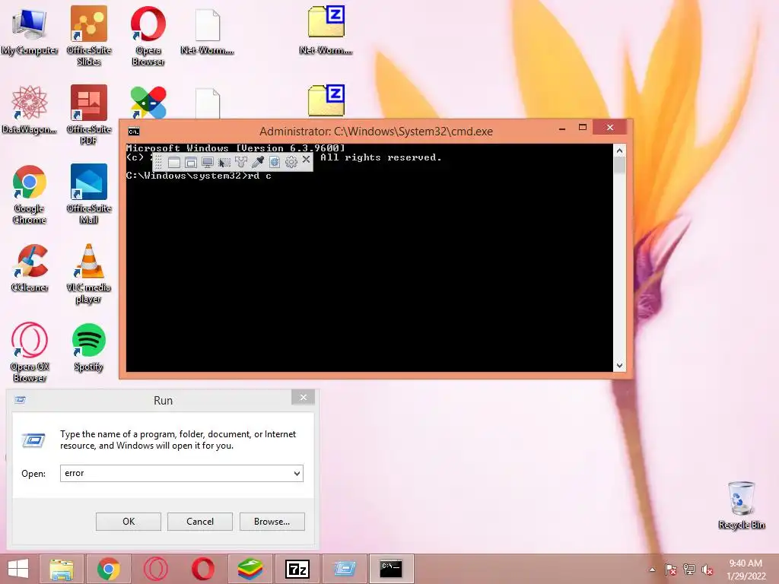779x584 pixels.
Task: Activate the color picker eyedropper tool
Action: (x=258, y=163)
